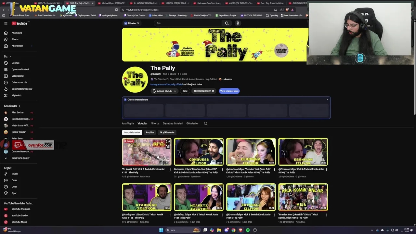
Task: Open YouTube Premium in the sidebar
Action: [x=21, y=209]
